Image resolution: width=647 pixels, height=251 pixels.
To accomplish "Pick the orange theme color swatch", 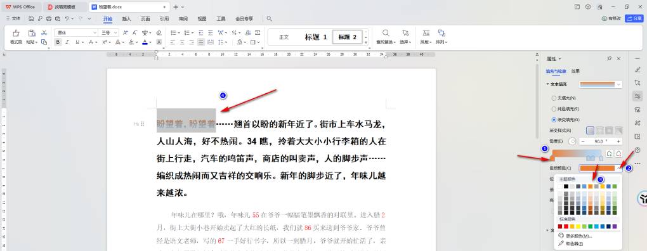I will click(x=591, y=186).
